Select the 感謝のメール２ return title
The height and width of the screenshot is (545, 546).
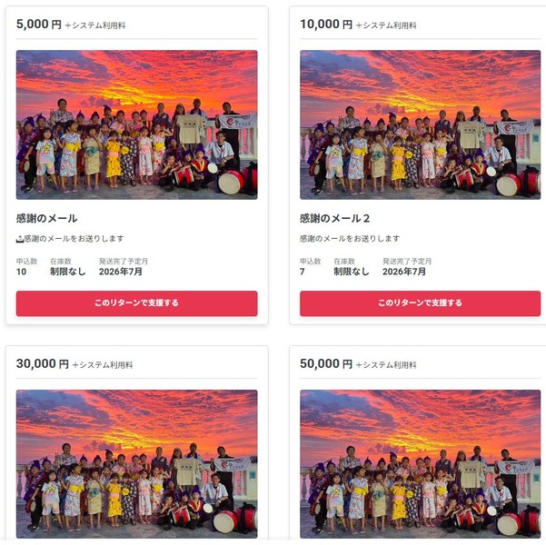point(334,218)
